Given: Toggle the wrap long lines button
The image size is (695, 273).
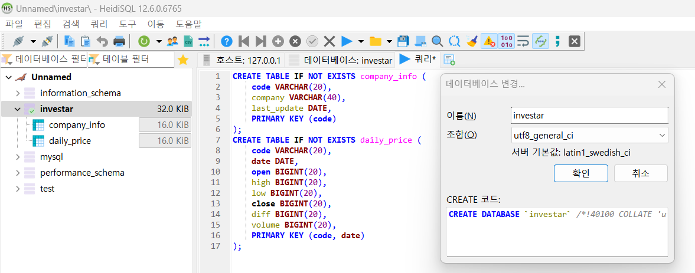Looking at the screenshot, I should pos(523,41).
